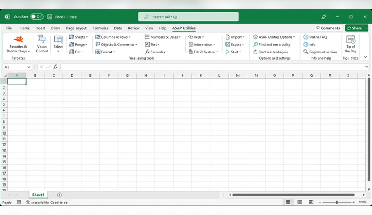Click the pen icon in title bar
This screenshot has width=372, height=215.
pyautogui.click(x=324, y=16)
